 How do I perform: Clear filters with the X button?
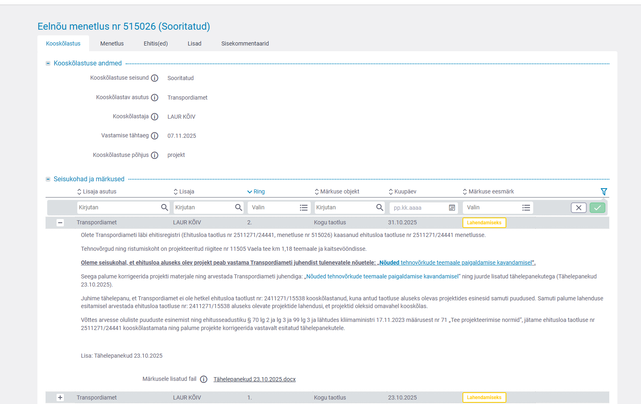tap(578, 208)
